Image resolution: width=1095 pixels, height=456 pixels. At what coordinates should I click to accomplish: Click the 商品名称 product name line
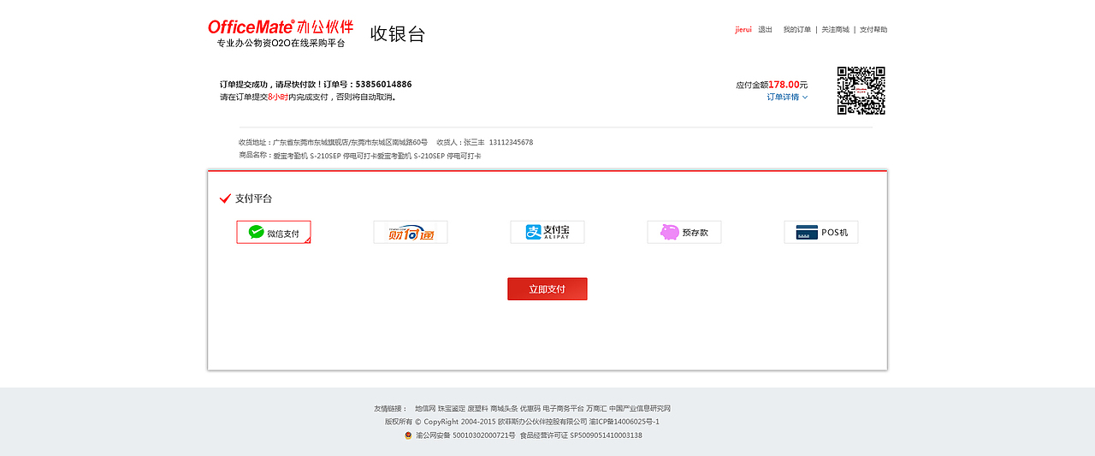pyautogui.click(x=360, y=156)
